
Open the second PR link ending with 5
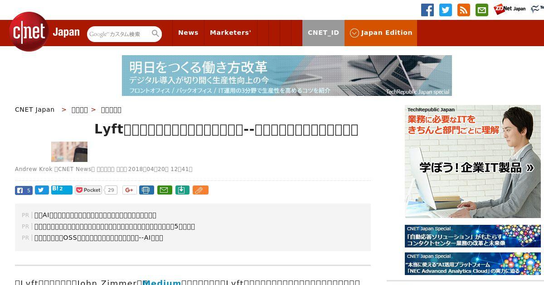pyautogui.click(x=115, y=227)
